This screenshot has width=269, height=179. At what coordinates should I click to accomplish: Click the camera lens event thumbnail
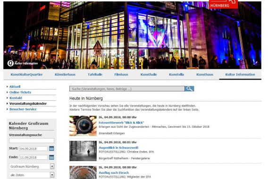coord(83,126)
